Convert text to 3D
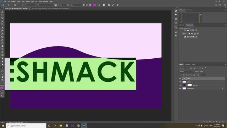 click(x=117, y=5)
